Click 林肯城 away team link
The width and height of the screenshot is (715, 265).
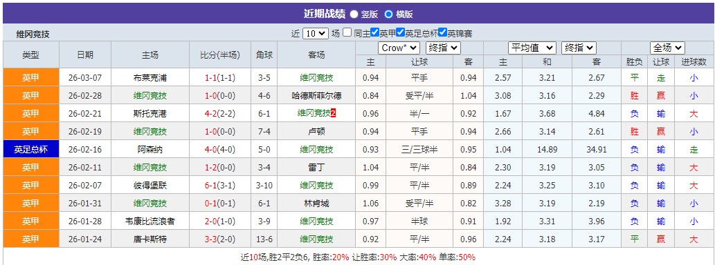pyautogui.click(x=316, y=203)
